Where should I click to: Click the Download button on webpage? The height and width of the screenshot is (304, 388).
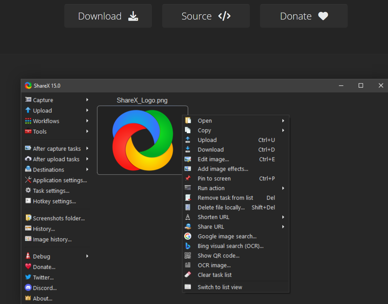click(108, 16)
